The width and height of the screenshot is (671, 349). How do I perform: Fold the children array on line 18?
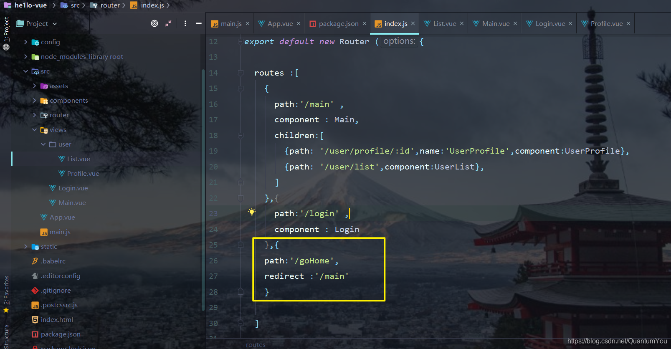[x=241, y=135]
